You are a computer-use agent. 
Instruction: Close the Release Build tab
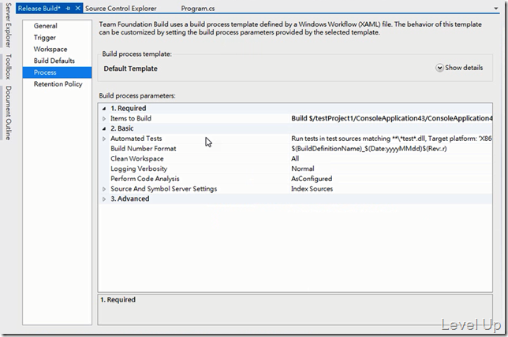point(78,8)
